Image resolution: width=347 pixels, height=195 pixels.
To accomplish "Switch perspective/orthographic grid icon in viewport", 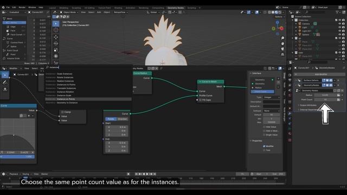I will (x=282, y=54).
